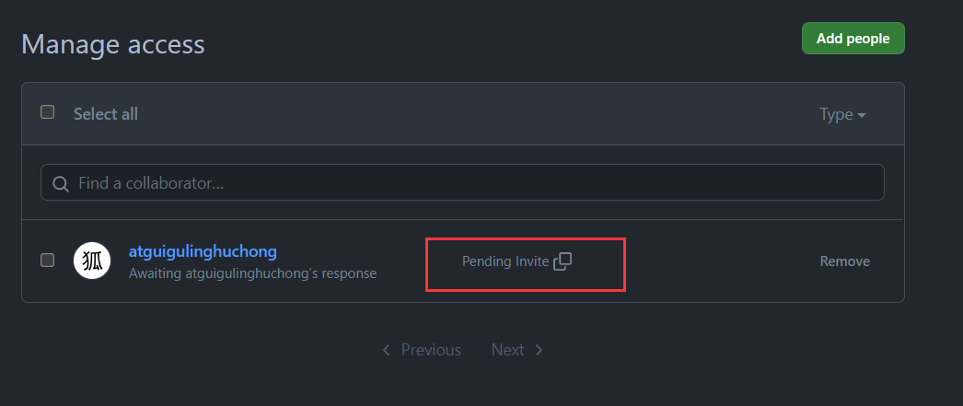The height and width of the screenshot is (406, 963).
Task: Click the magnifier icon in collaborator search
Action: tap(60, 183)
